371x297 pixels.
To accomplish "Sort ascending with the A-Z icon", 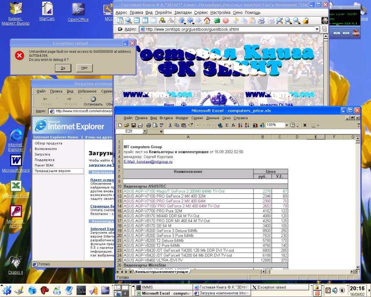I will pyautogui.click(x=240, y=125).
